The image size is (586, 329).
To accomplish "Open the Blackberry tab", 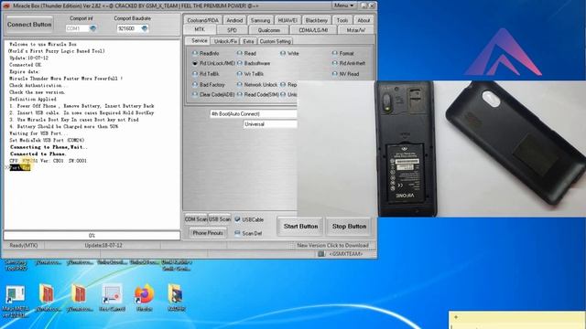I will pyautogui.click(x=316, y=20).
